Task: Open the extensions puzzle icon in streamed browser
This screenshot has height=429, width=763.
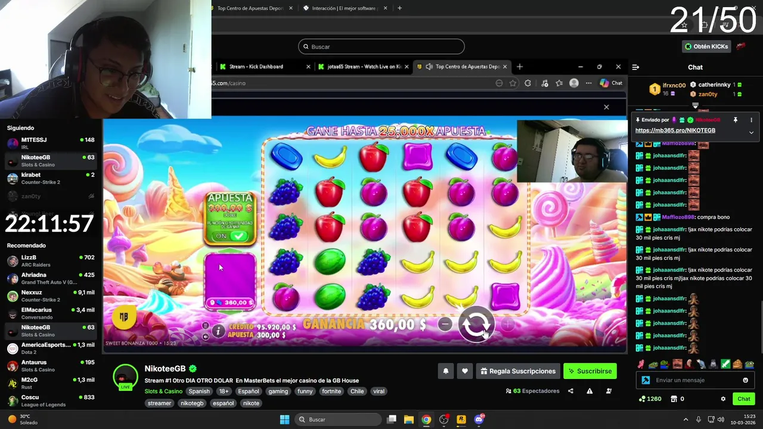Action: [x=528, y=83]
